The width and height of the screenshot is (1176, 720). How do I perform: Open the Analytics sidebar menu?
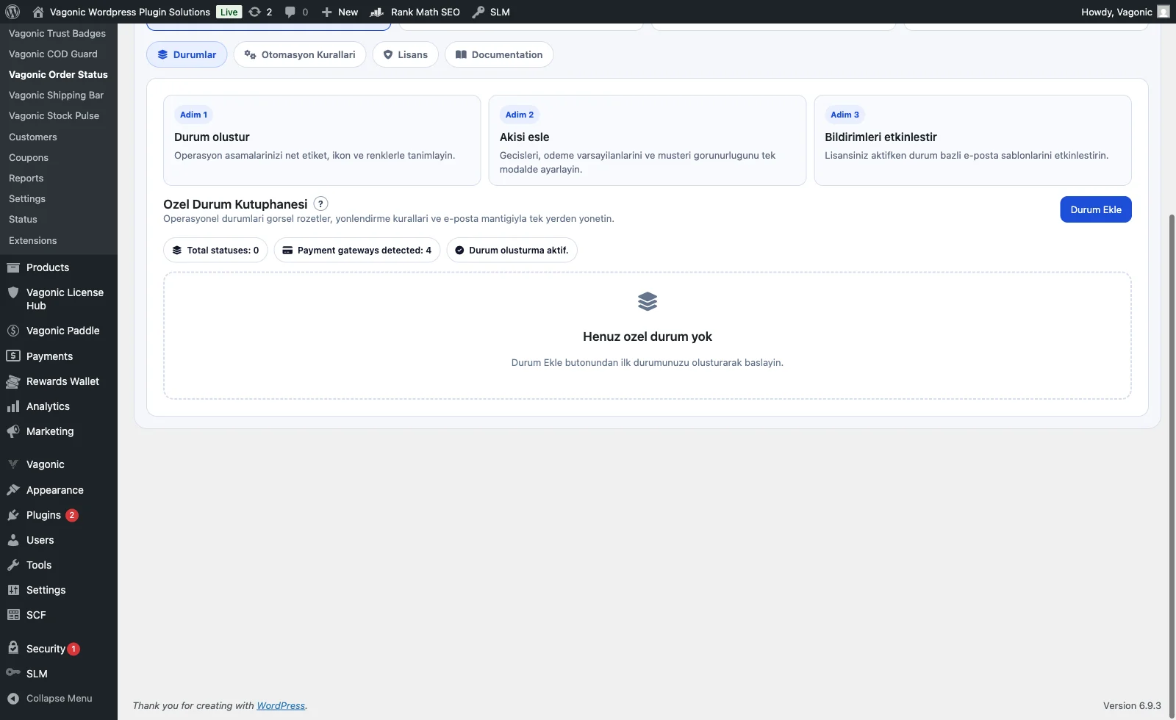[x=59, y=406]
